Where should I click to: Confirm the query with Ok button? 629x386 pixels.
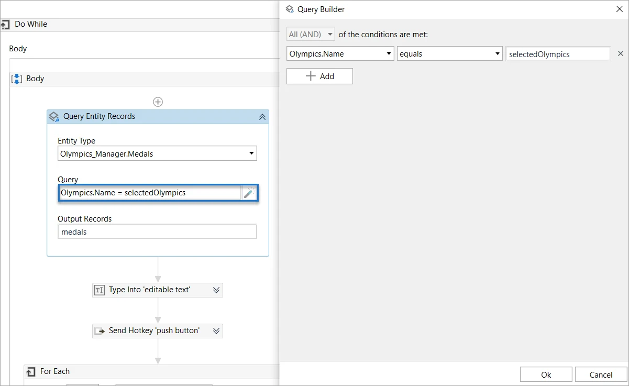tap(546, 374)
